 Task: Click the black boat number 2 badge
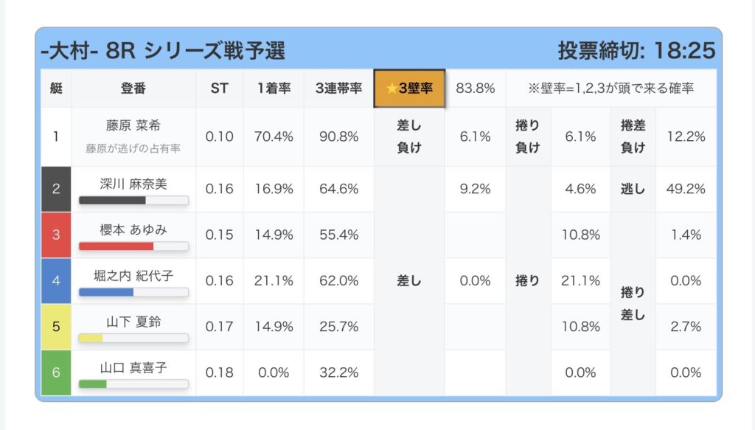click(56, 189)
